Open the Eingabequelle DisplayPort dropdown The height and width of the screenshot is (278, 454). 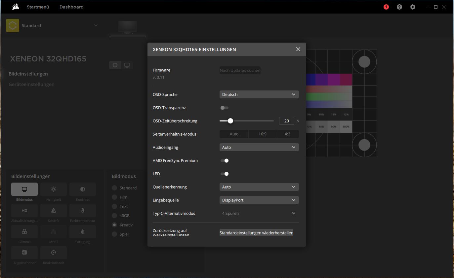click(259, 200)
